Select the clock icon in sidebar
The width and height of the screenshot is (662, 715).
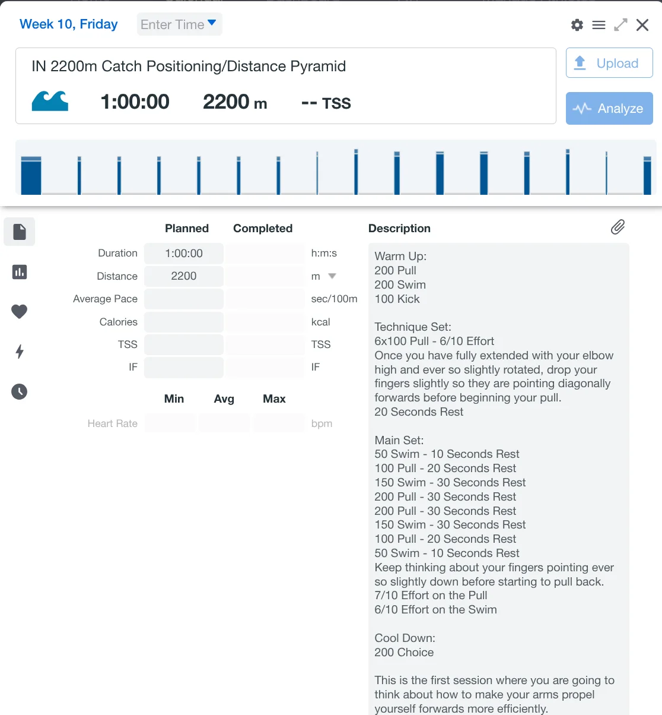[x=20, y=391]
